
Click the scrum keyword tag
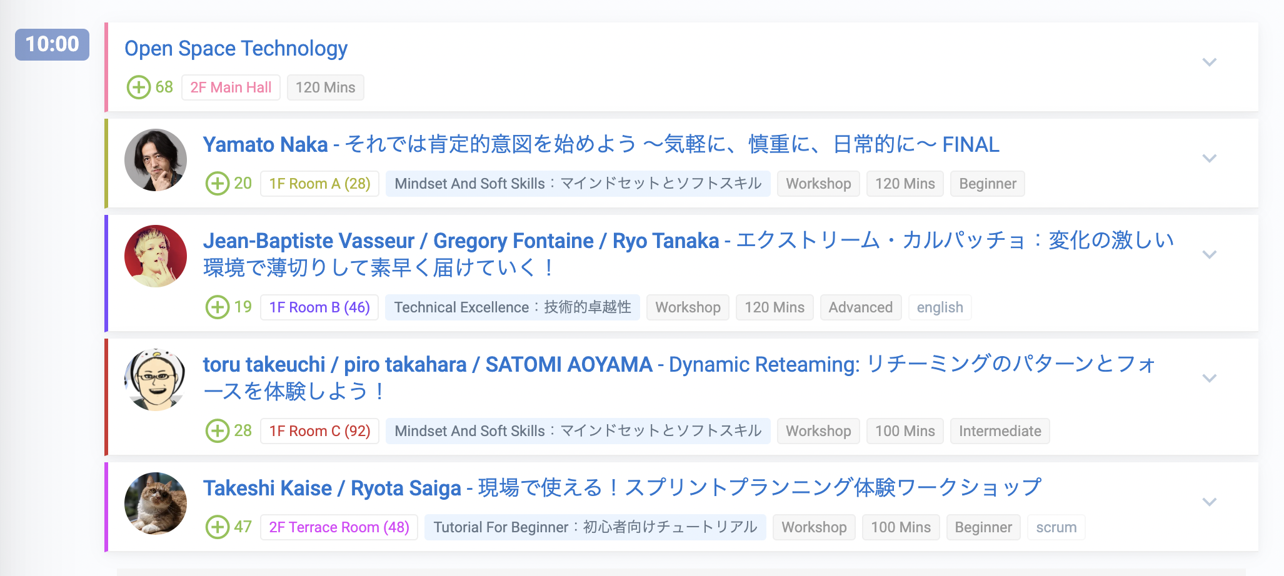[1056, 527]
